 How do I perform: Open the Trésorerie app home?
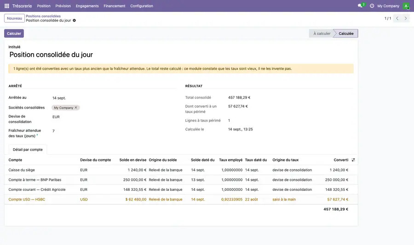22,6
